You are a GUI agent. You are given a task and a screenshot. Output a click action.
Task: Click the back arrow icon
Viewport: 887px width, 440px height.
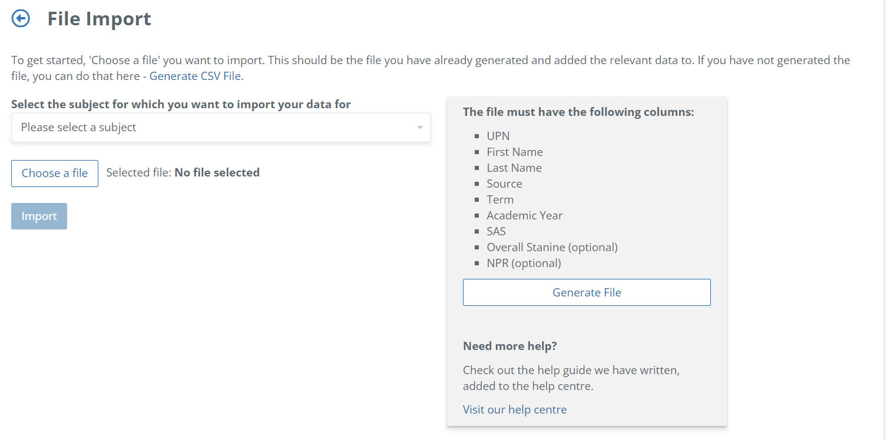(21, 19)
